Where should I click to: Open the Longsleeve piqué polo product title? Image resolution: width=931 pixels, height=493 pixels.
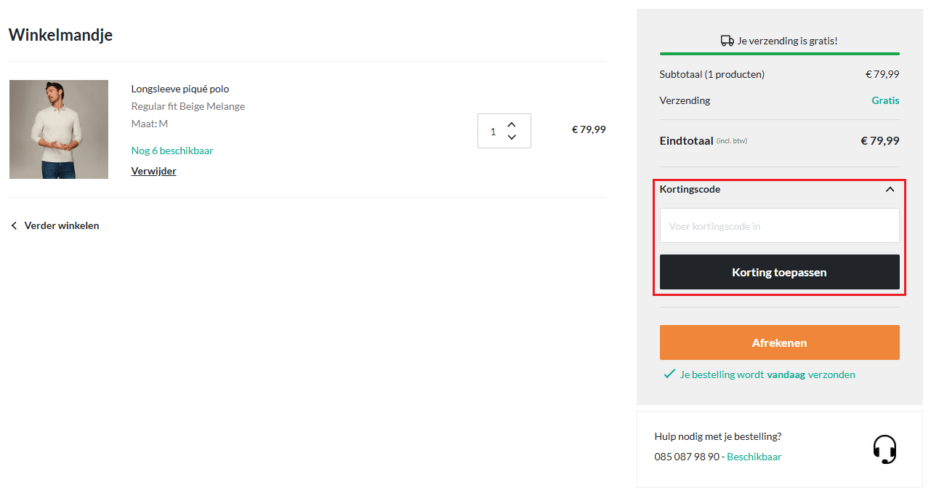[x=180, y=89]
